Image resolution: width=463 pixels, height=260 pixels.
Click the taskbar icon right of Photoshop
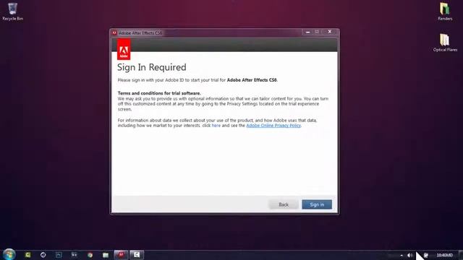tap(74, 255)
